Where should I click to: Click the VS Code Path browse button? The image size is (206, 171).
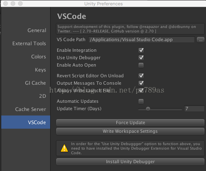tap(201, 40)
